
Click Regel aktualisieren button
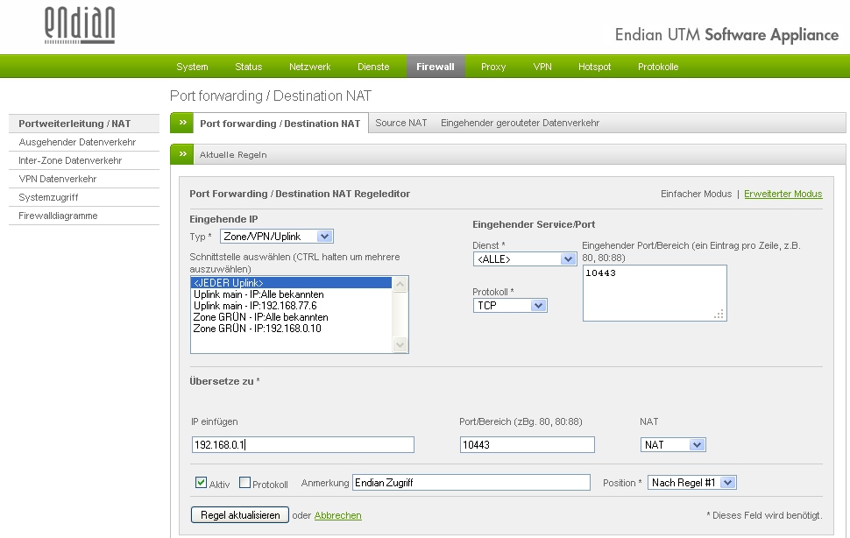coord(239,515)
